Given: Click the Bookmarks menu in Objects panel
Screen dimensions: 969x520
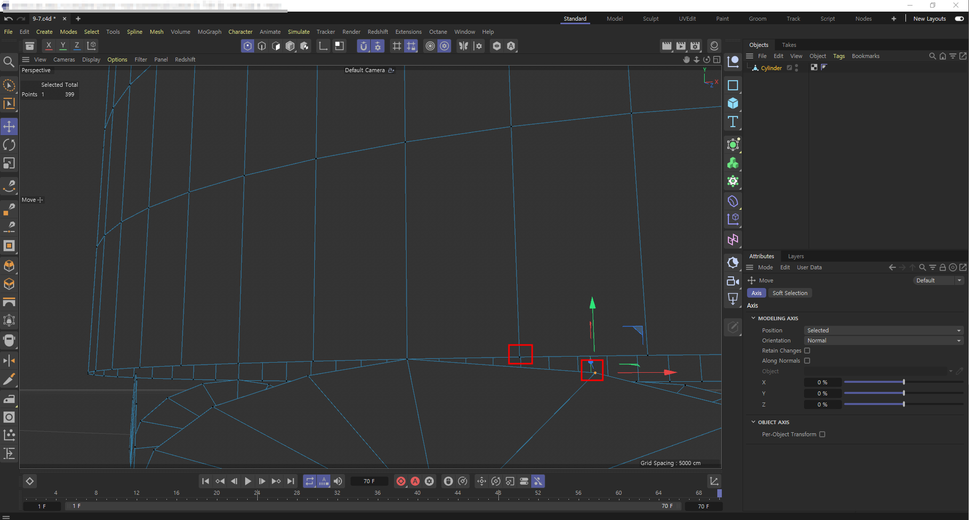Looking at the screenshot, I should (x=866, y=56).
